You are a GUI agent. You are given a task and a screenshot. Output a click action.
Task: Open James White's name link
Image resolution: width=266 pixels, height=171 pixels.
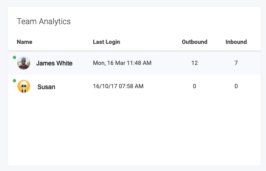tap(54, 63)
